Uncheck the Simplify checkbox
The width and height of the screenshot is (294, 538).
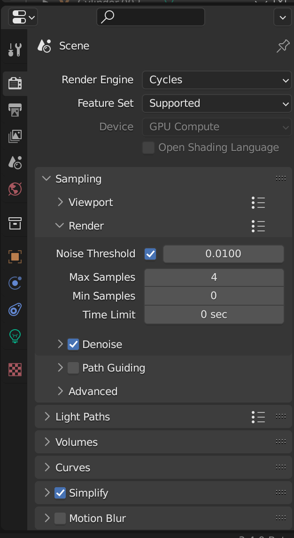[60, 493]
